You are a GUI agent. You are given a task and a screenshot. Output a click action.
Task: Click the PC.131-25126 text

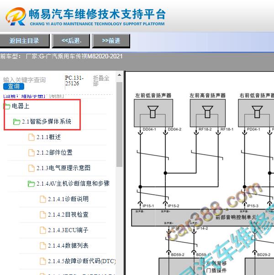pyautogui.click(x=74, y=81)
